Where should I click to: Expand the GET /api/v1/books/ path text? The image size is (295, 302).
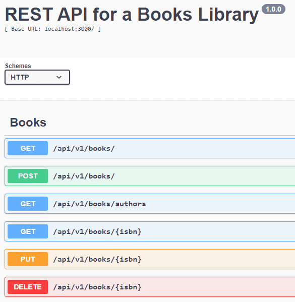[x=84, y=149]
